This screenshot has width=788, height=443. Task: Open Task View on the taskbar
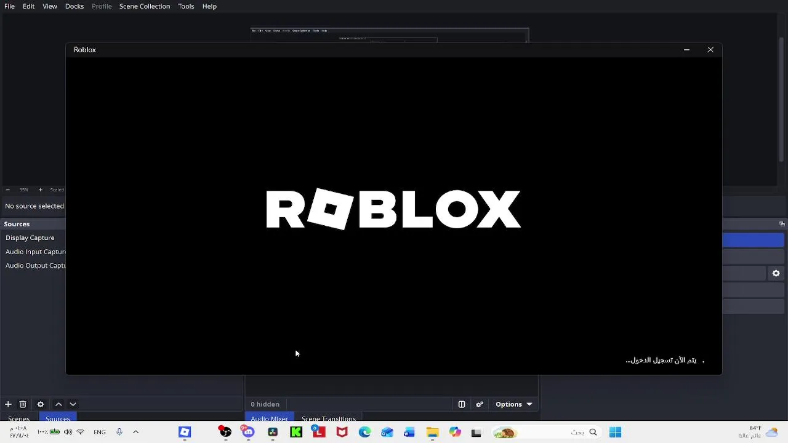[x=476, y=433]
